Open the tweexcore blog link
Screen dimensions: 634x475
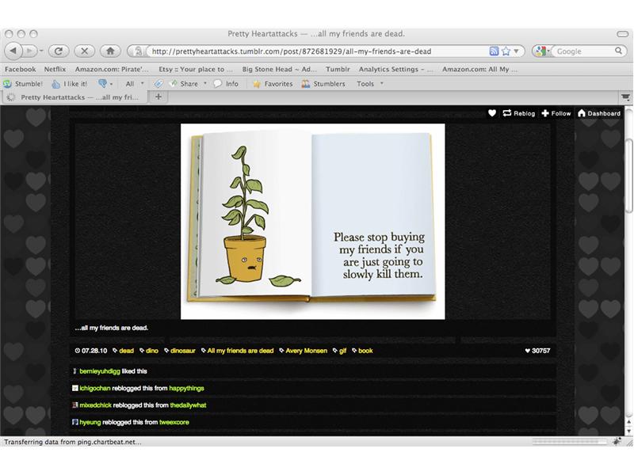[174, 422]
